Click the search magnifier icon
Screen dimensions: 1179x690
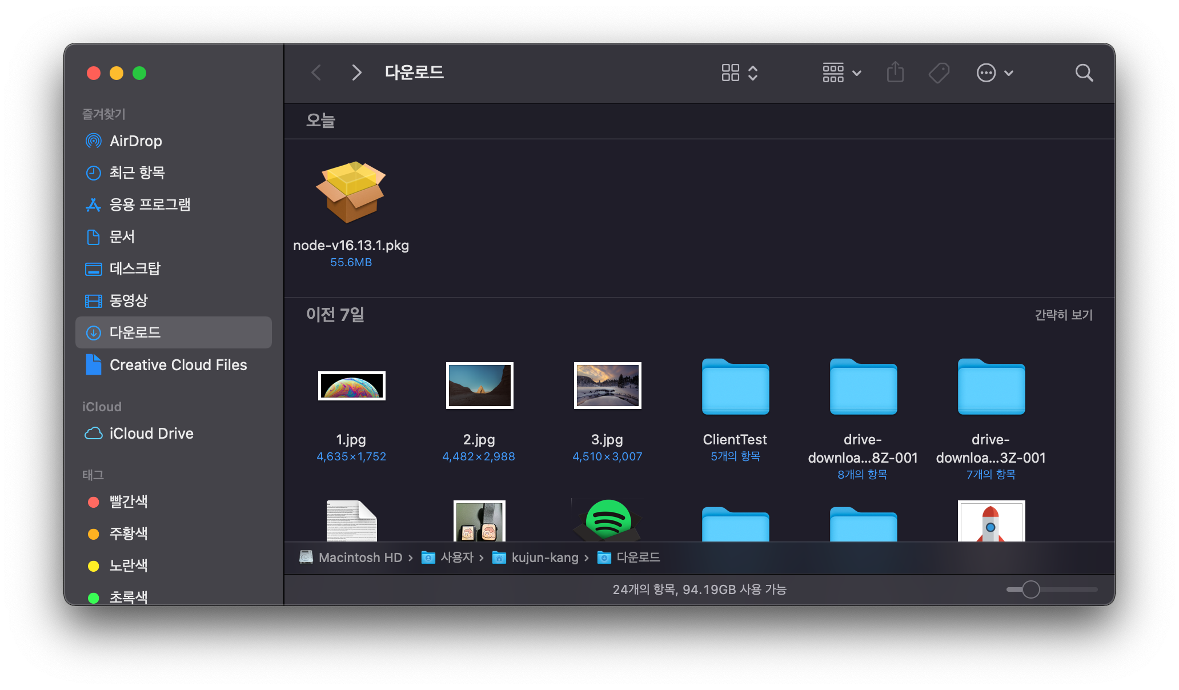click(1084, 73)
